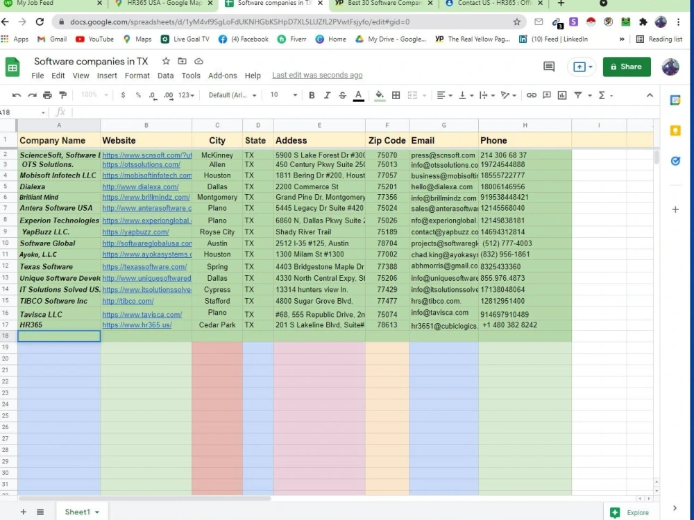Click the Explore button
Image resolution: width=694 pixels, height=520 pixels.
coord(629,512)
